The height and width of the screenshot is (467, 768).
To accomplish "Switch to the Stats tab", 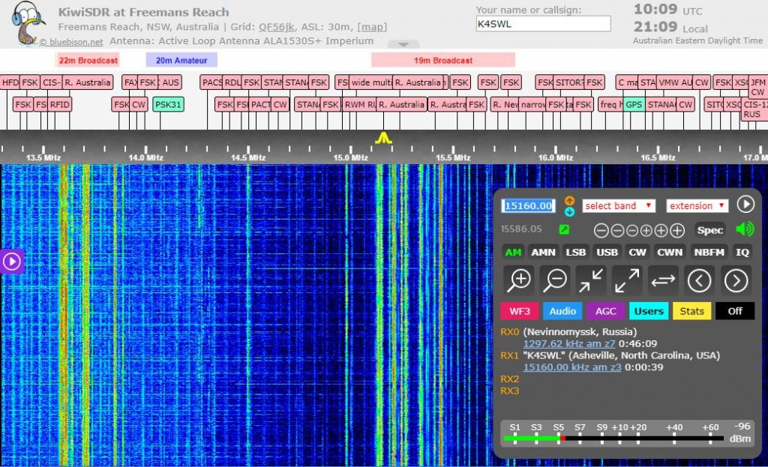I will pyautogui.click(x=691, y=310).
